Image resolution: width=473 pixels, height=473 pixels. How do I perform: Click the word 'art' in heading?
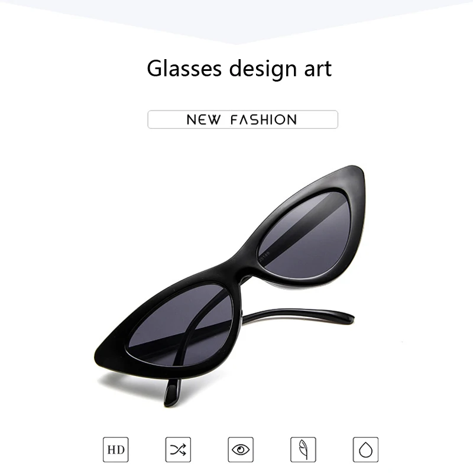click(x=318, y=69)
